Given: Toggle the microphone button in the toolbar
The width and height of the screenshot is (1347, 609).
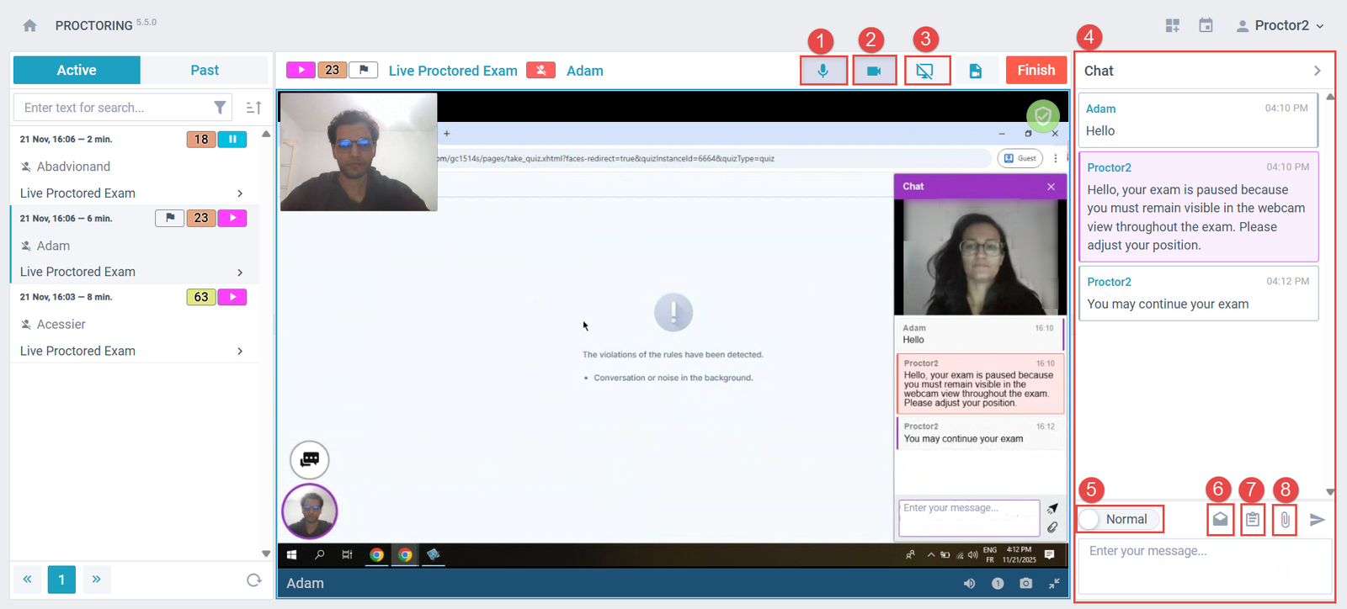Looking at the screenshot, I should (823, 71).
